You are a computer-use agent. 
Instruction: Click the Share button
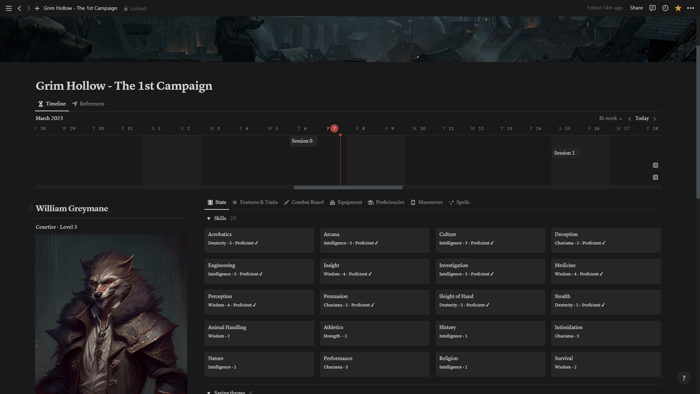[x=636, y=8]
